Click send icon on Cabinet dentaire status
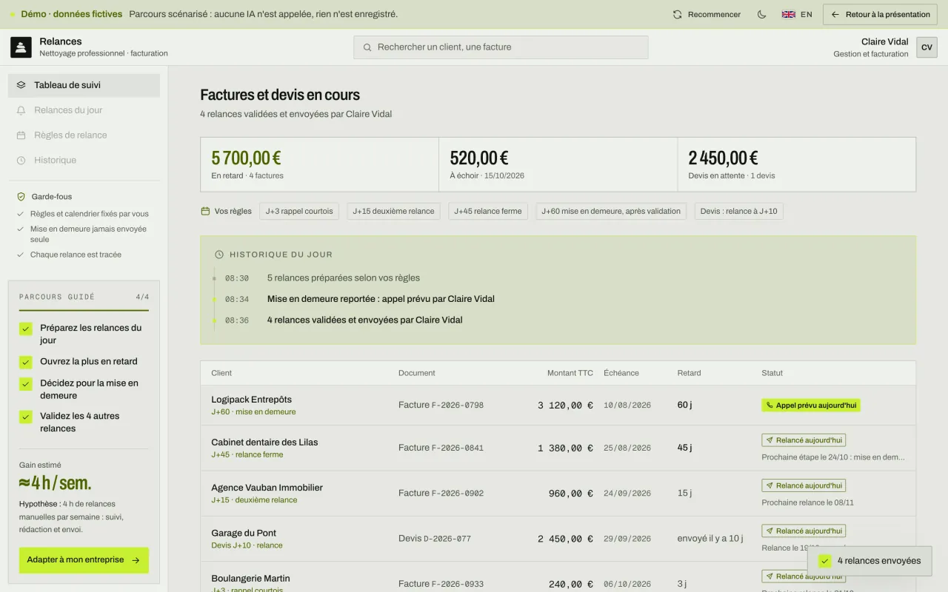The height and width of the screenshot is (592, 948). (770, 440)
